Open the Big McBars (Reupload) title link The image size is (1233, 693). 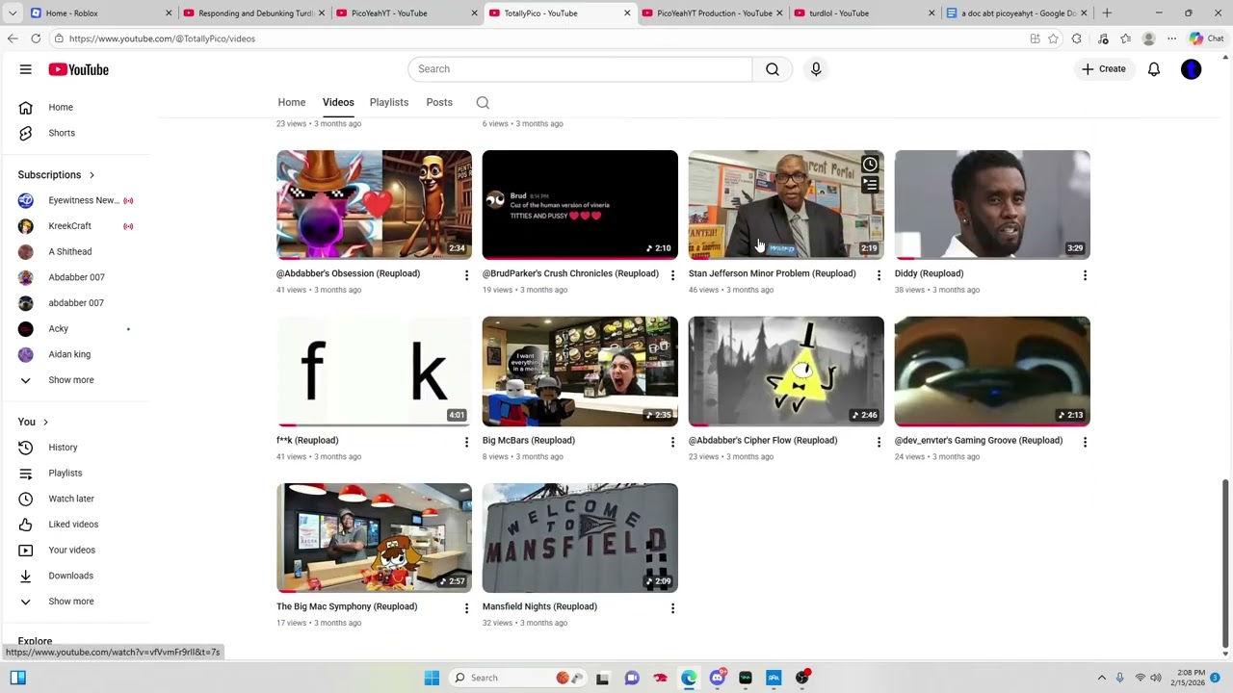coord(529,441)
